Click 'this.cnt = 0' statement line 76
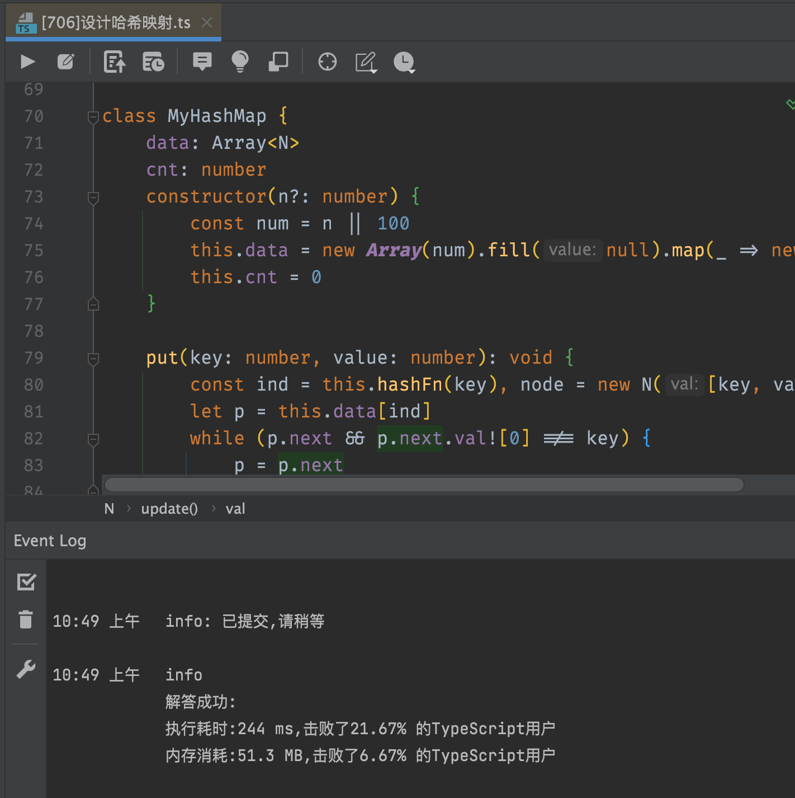This screenshot has height=798, width=795. [x=256, y=277]
